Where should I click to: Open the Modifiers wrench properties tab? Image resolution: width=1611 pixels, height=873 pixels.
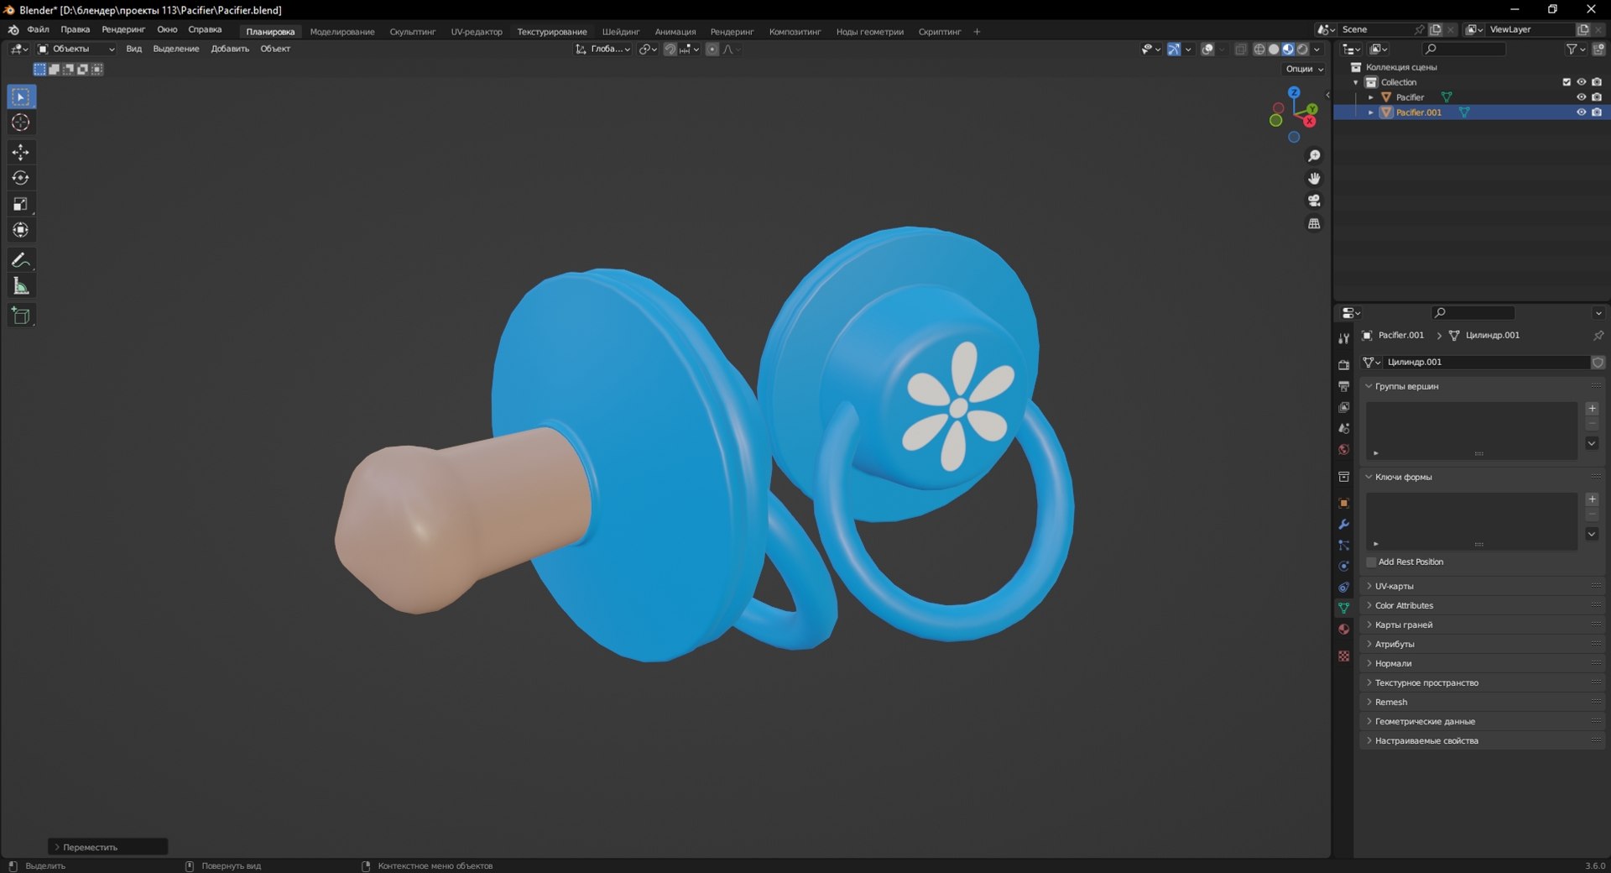pos(1343,524)
